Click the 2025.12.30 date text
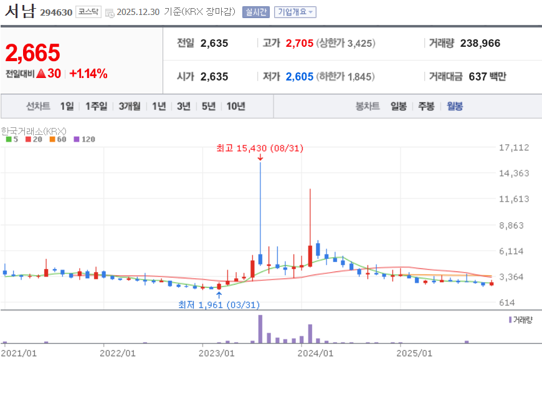 pyautogui.click(x=138, y=12)
